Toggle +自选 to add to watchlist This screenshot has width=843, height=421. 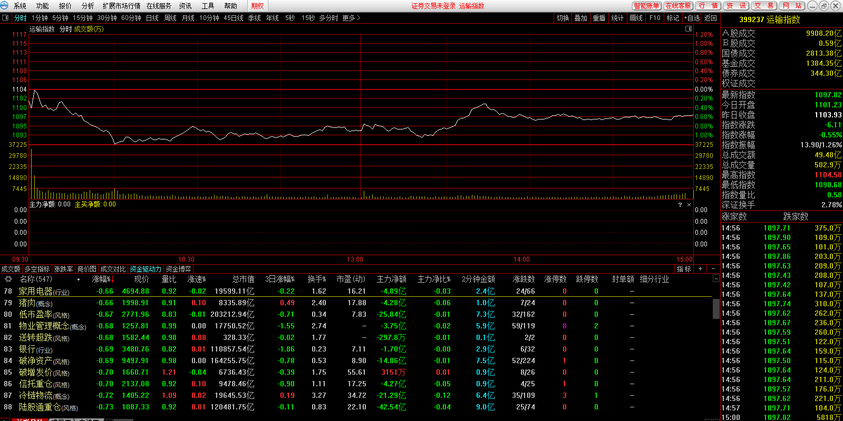tap(692, 18)
